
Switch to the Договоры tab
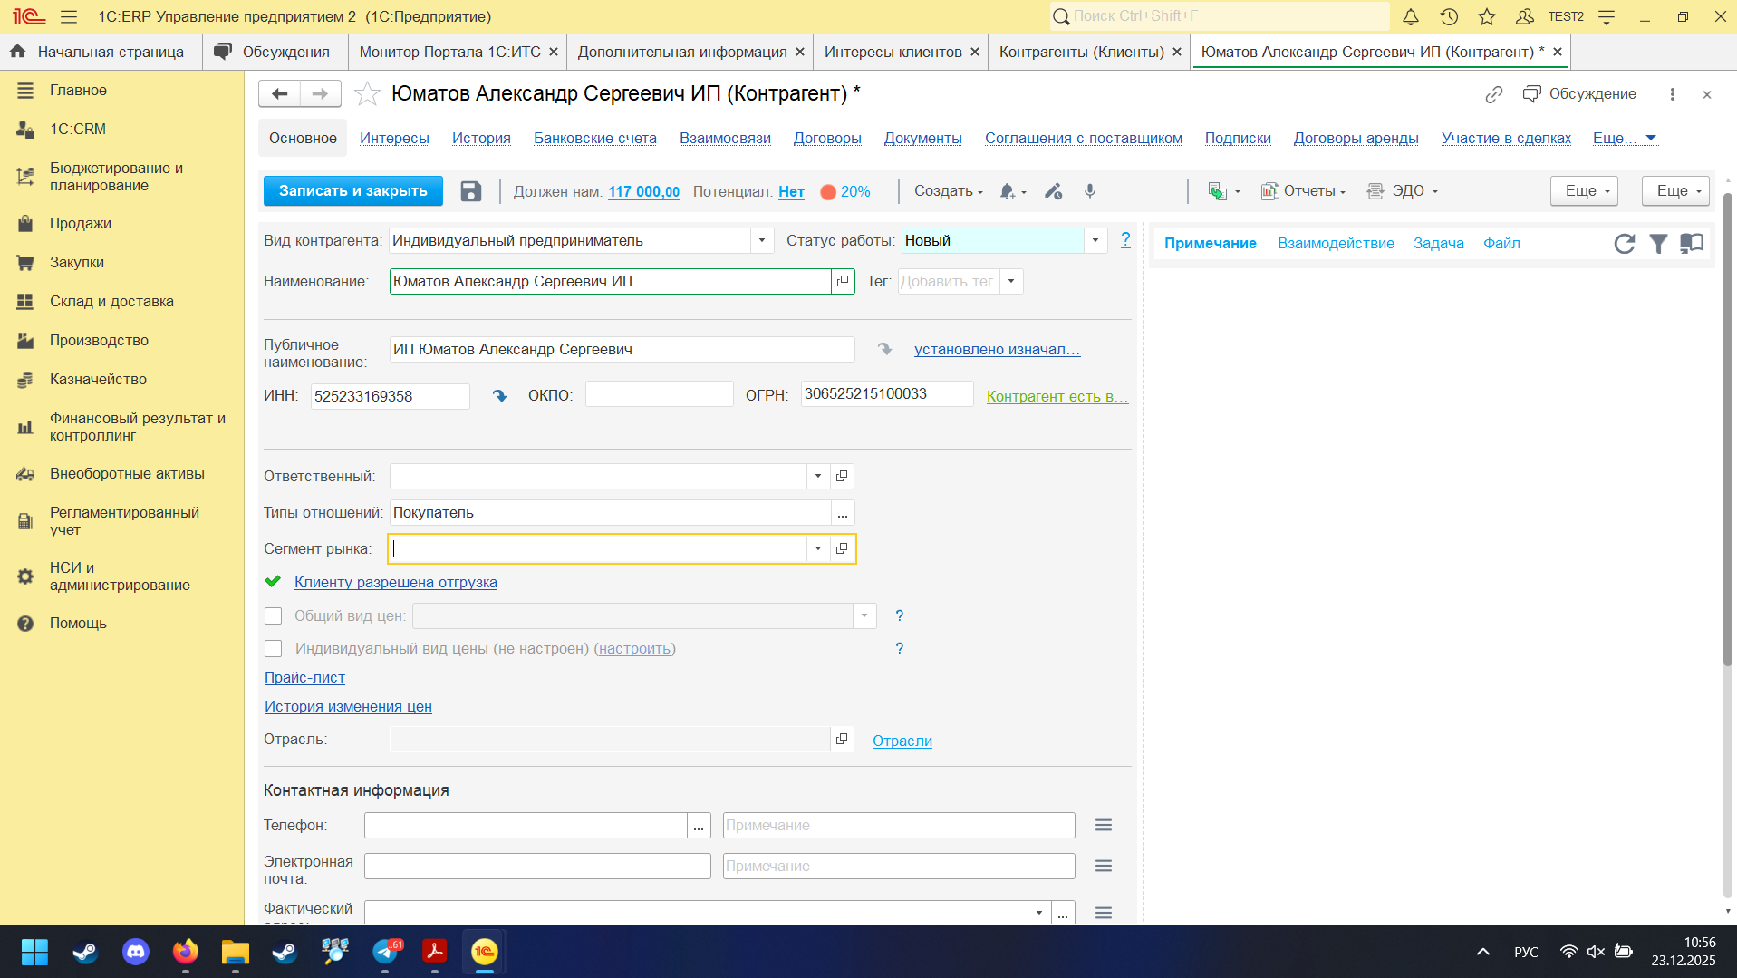pyautogui.click(x=827, y=138)
